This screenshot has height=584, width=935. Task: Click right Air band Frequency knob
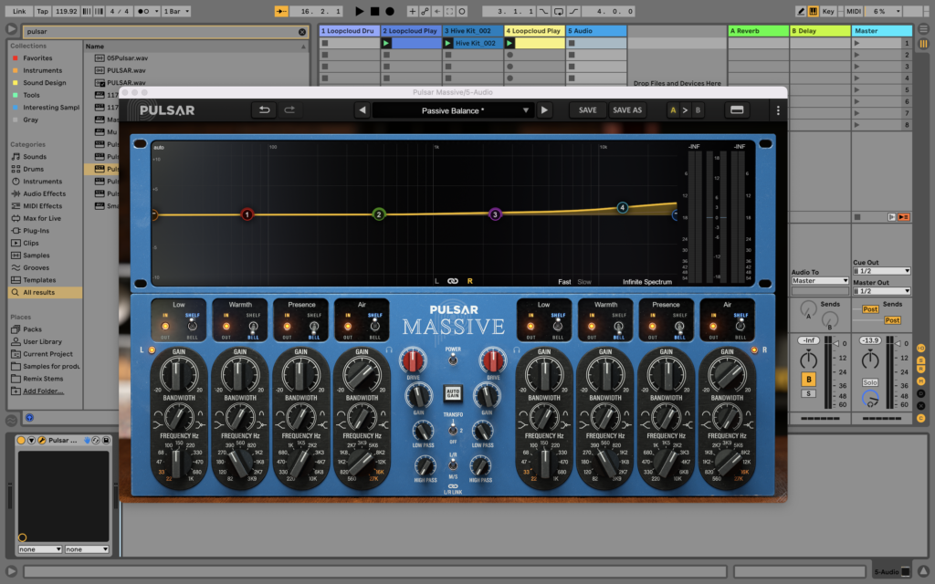click(726, 462)
